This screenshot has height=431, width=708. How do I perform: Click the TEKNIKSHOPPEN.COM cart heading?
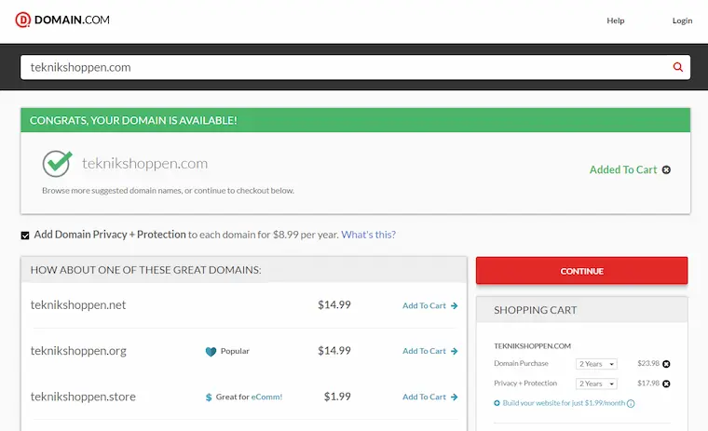[532, 346]
